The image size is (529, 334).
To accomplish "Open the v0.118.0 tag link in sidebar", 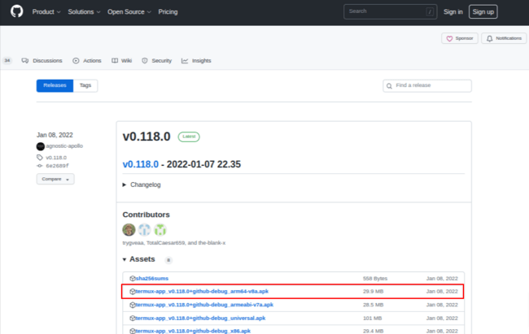I will tap(56, 158).
